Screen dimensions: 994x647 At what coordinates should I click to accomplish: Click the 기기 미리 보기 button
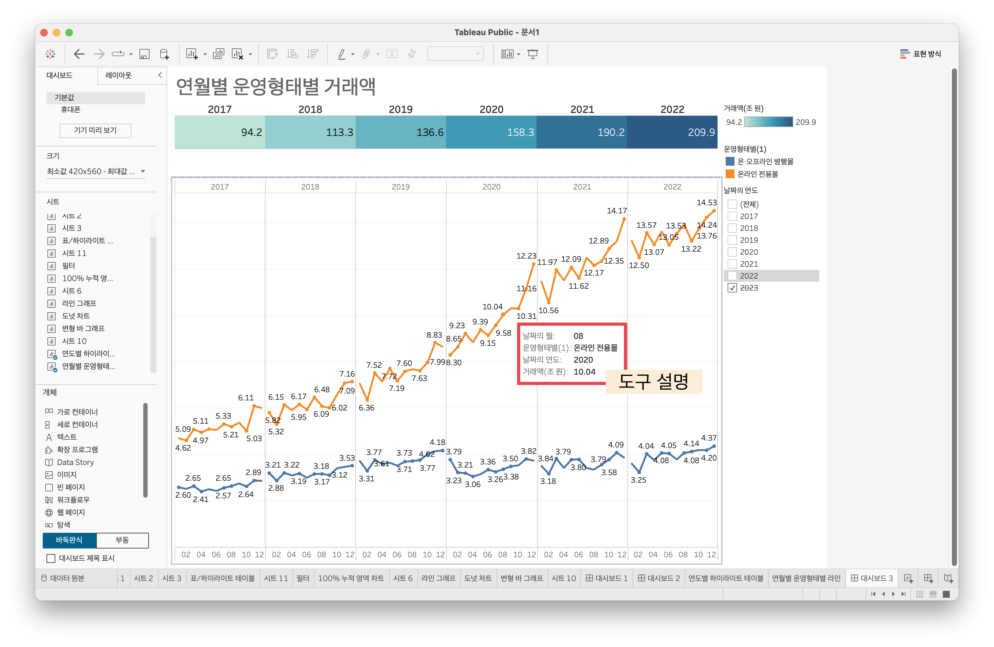(x=95, y=130)
